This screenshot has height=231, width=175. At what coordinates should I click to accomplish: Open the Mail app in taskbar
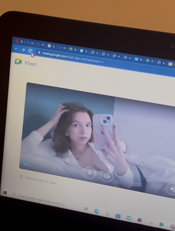pos(129,218)
